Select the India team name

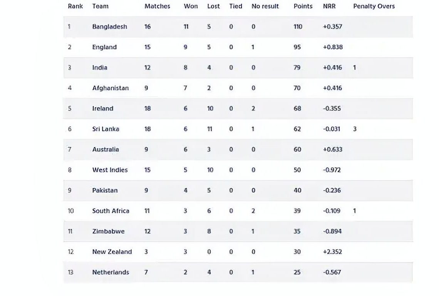(x=100, y=67)
